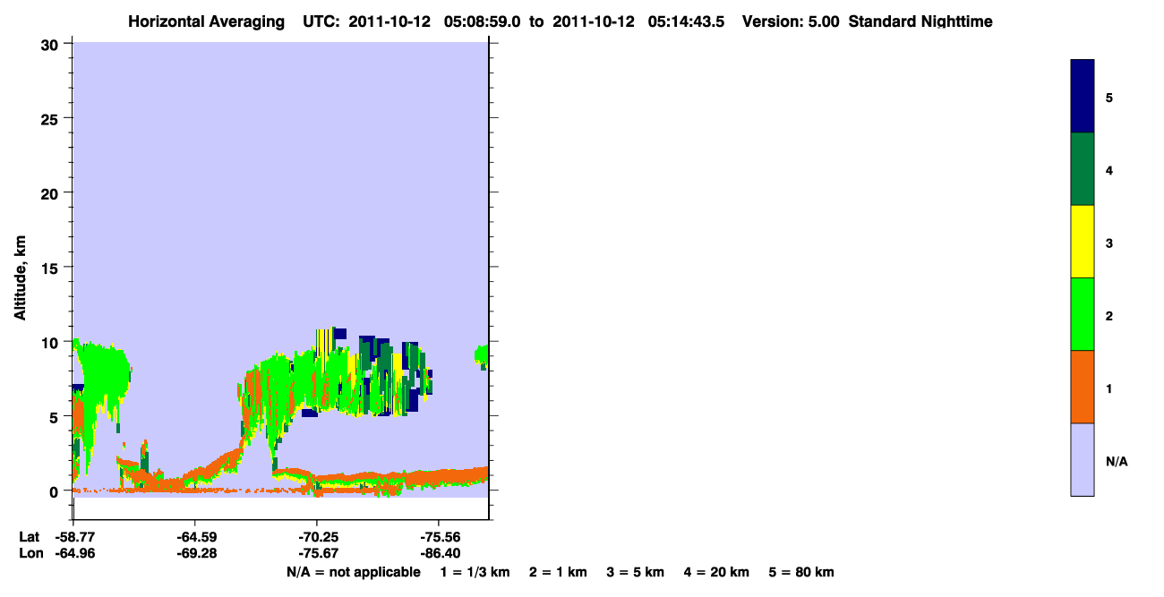This screenshot has height=597, width=1164.
Task: Click the colorbar label '1'
Action: 1109,388
